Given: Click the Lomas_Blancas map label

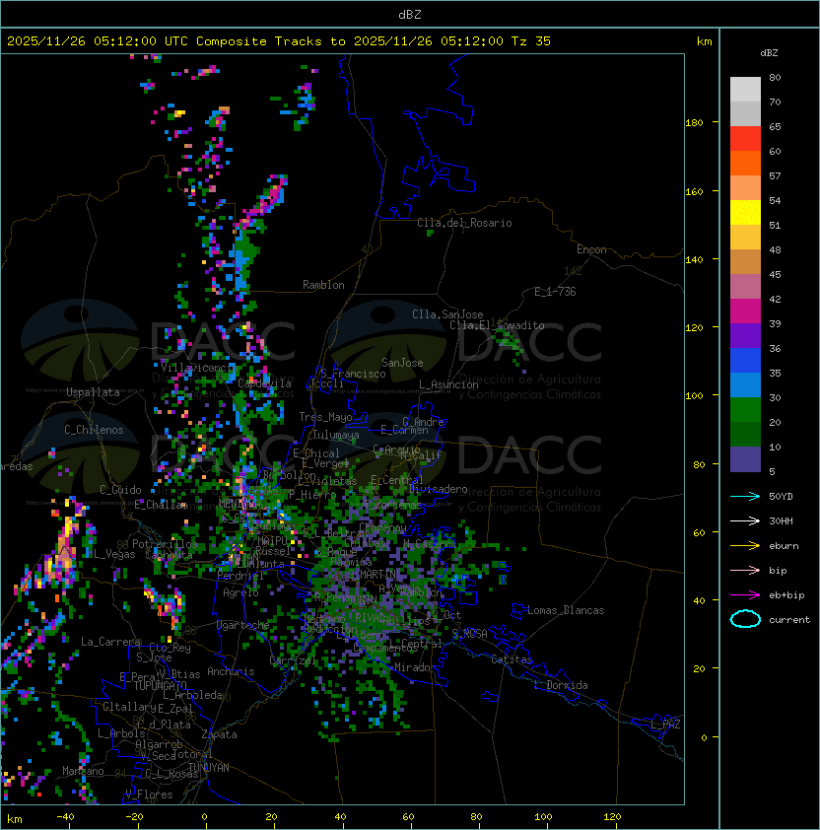Looking at the screenshot, I should 566,610.
